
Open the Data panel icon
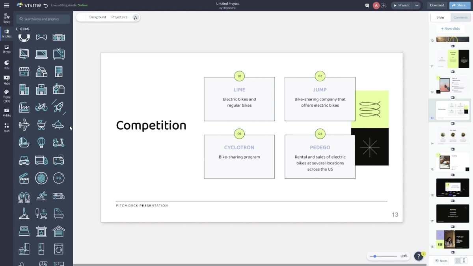[x=7, y=63]
